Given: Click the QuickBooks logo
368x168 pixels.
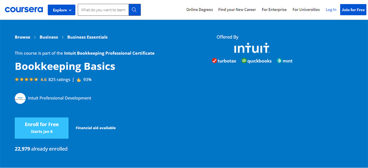Looking at the screenshot, I should tap(256, 61).
